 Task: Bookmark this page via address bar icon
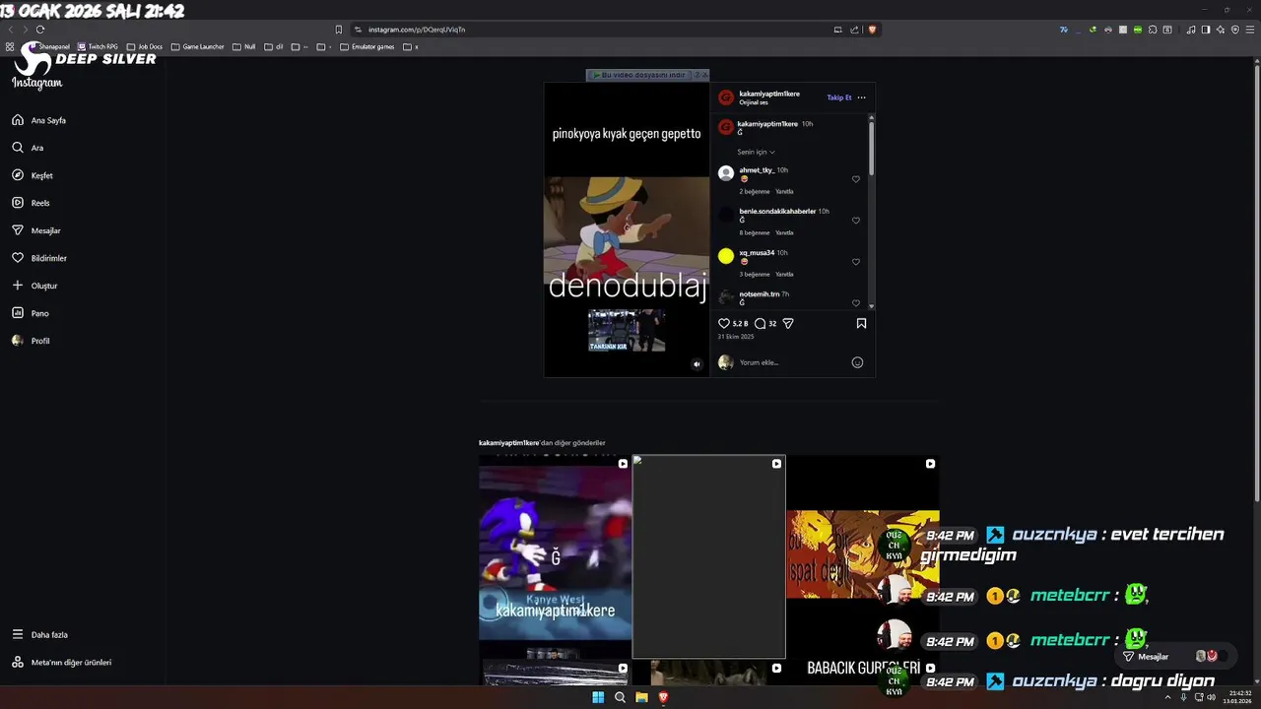(x=339, y=30)
